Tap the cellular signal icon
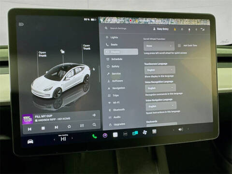Image resolution: width=232 pixels, height=174 pixels. pyautogui.click(x=203, y=29)
